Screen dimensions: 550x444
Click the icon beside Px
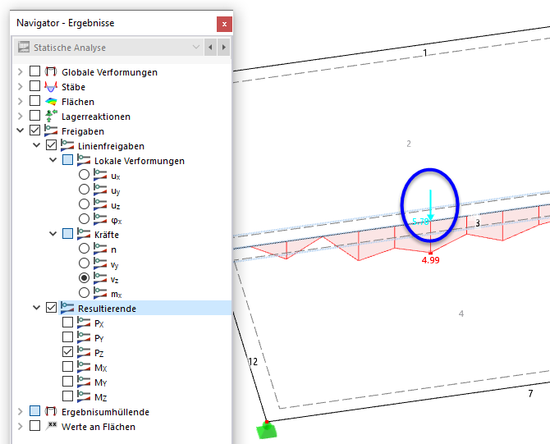tap(84, 323)
